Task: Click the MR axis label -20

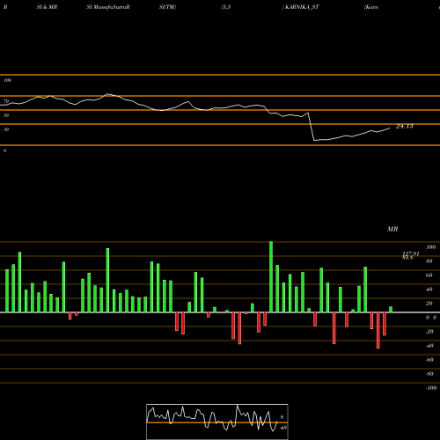Action: tap(429, 332)
